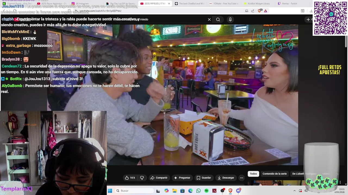Switch to Pay Day Lol GIF tab
Image resolution: width=348 pixels, height=195 pixels.
click(120, 4)
